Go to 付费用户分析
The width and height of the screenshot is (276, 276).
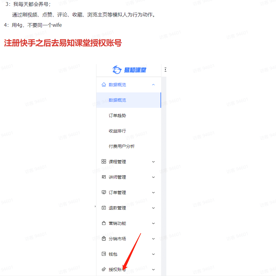(122, 146)
